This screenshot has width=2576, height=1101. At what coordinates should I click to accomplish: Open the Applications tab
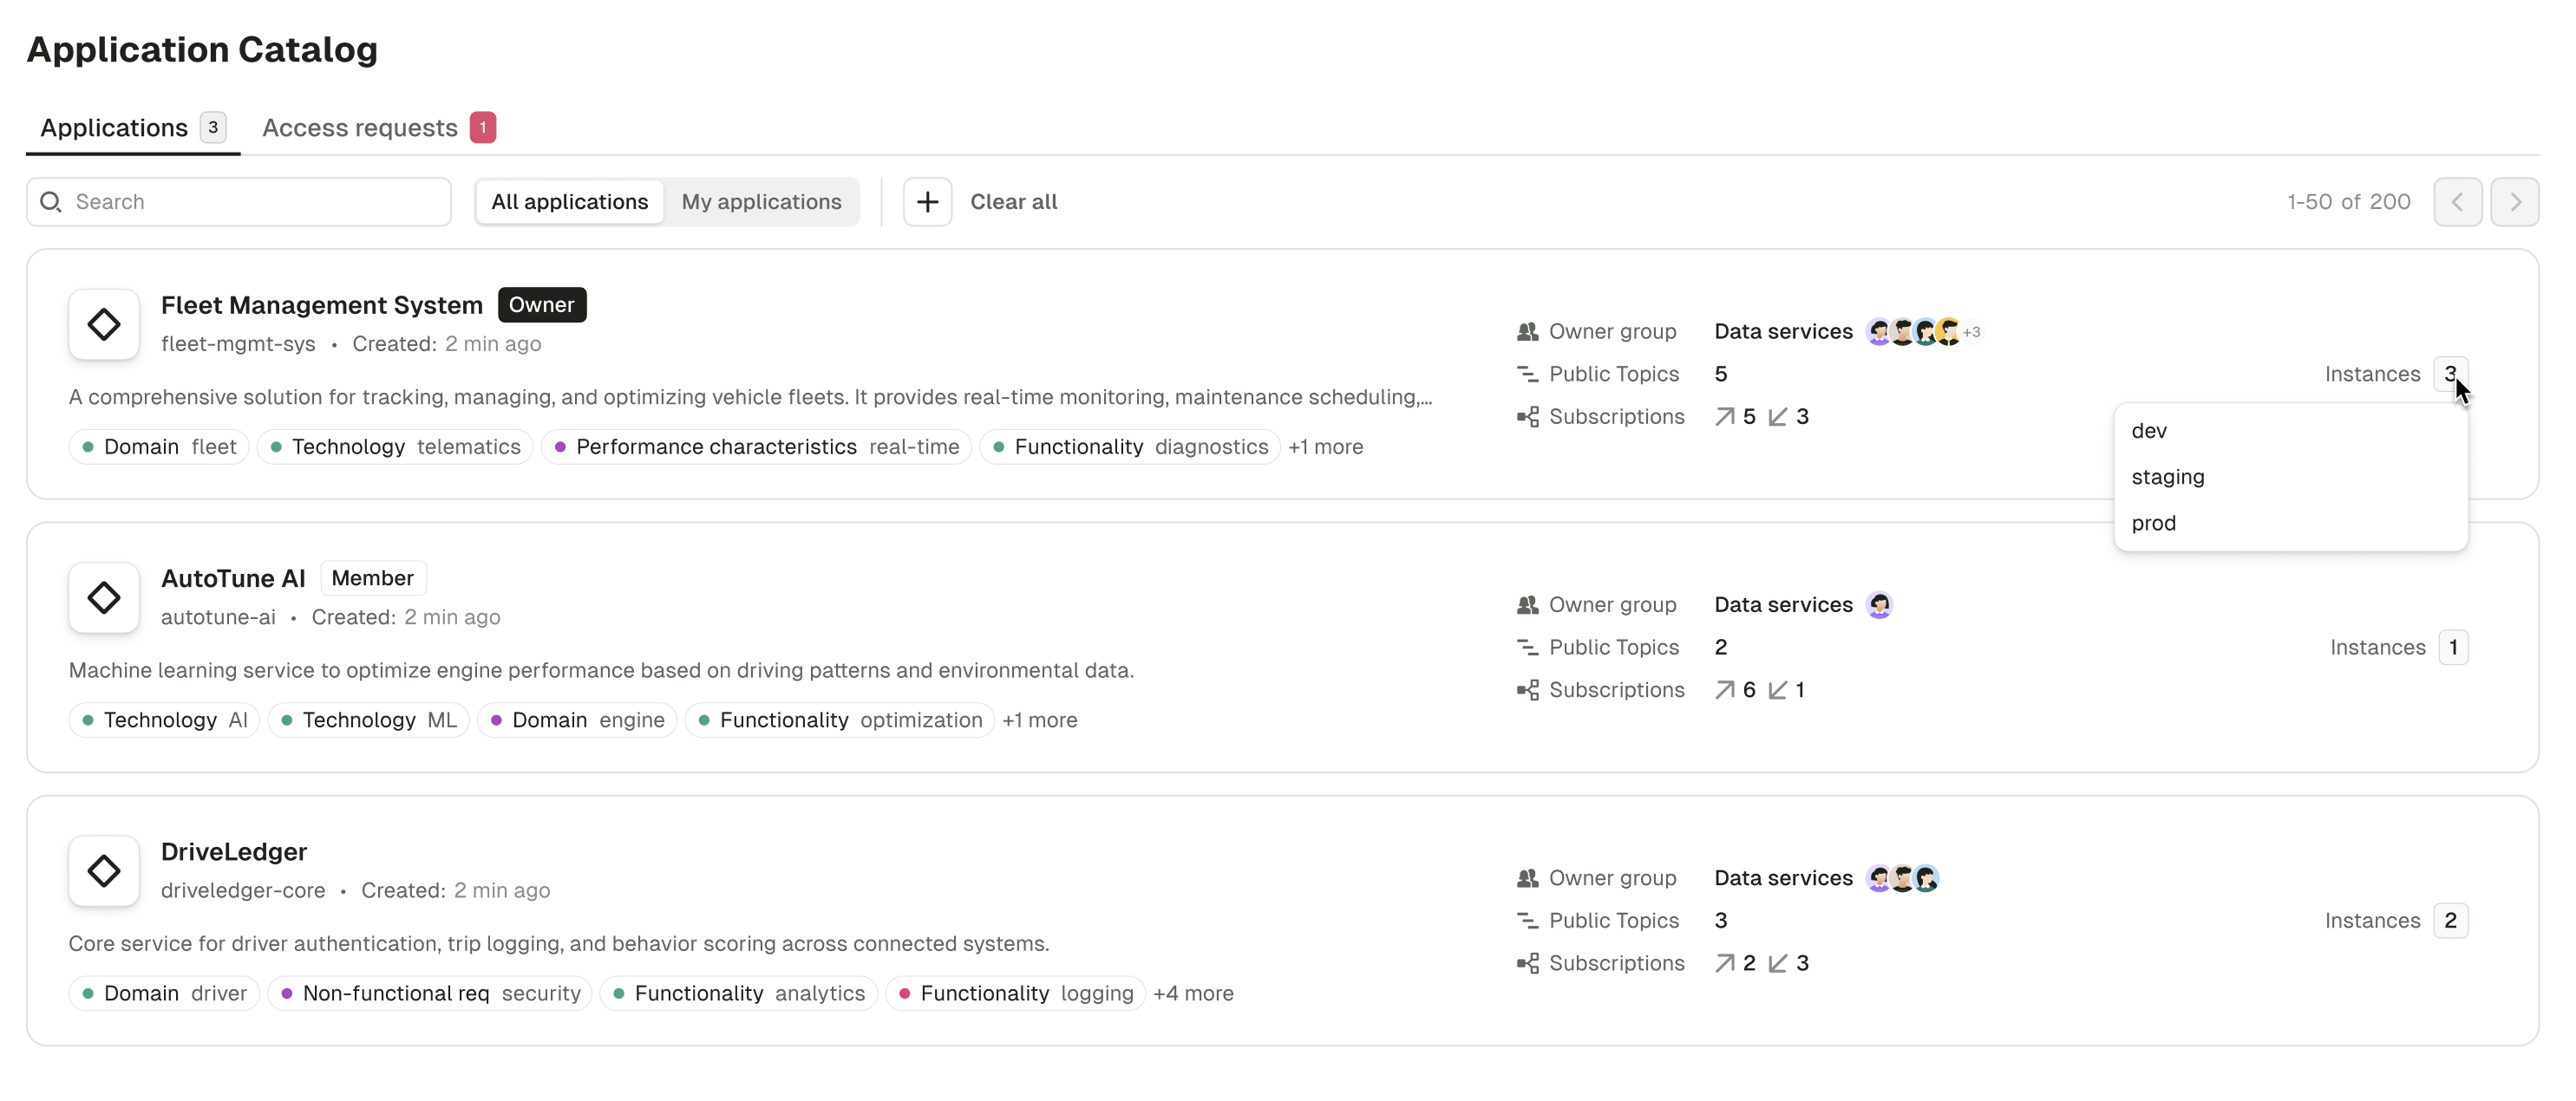point(133,128)
